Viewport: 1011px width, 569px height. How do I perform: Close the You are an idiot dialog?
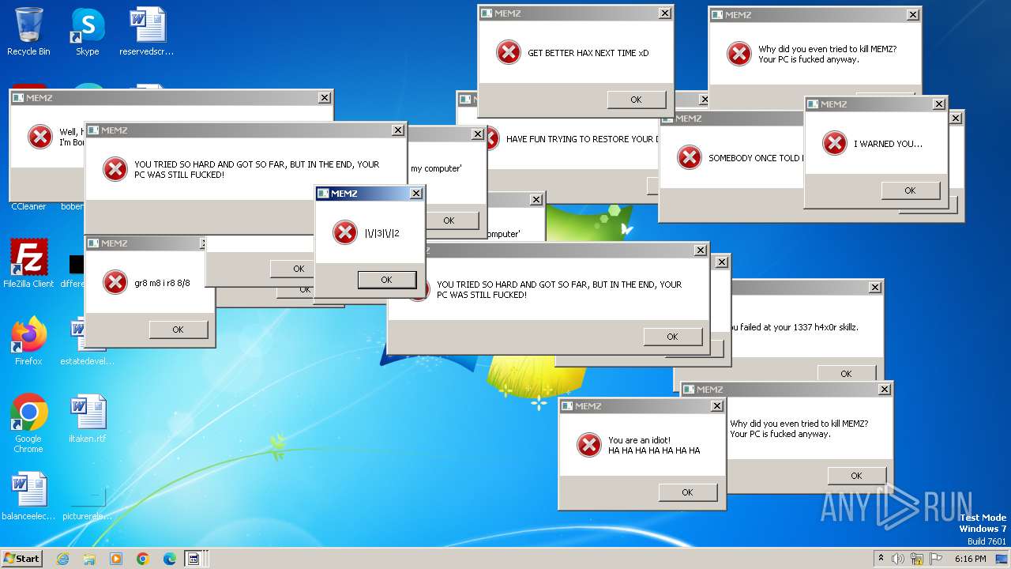tap(716, 406)
